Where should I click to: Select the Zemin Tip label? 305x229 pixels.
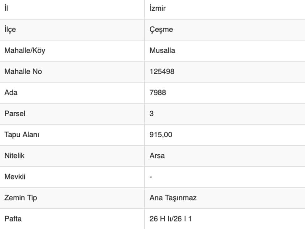click(x=21, y=198)
